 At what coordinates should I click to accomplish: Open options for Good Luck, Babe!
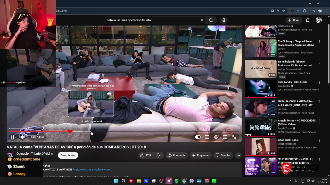click(x=319, y=140)
